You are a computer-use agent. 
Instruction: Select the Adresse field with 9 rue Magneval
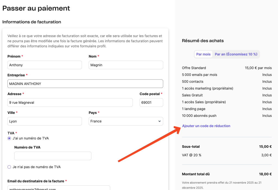70,103
